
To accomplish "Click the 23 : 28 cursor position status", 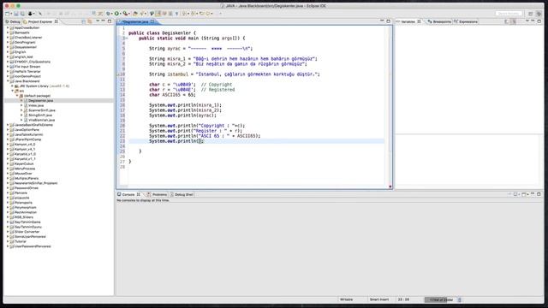I will 403,299.
